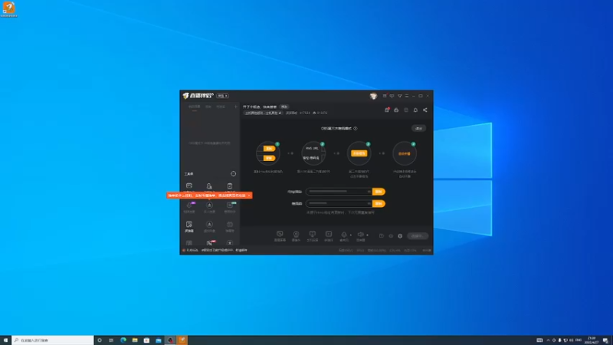The height and width of the screenshot is (345, 613).
Task: Open the Windows Start menu
Action: 5,340
